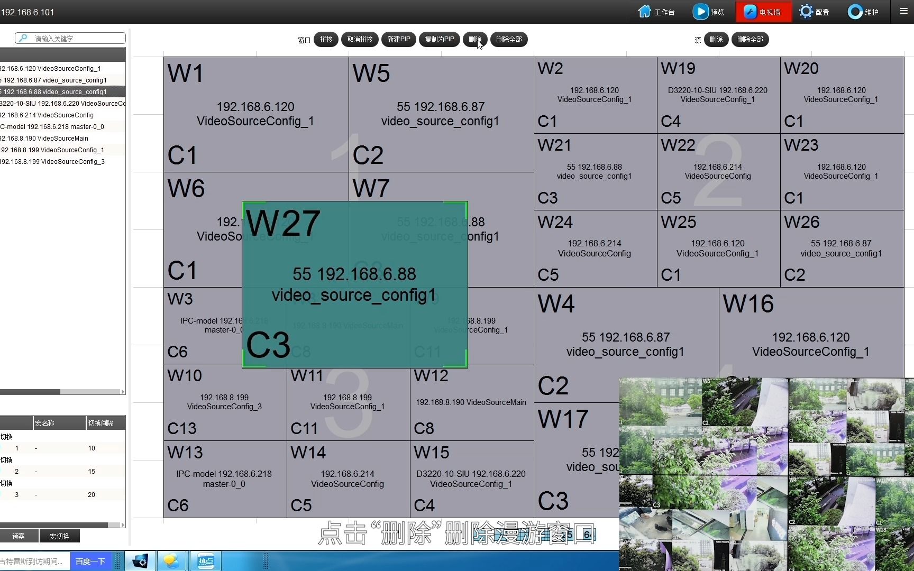
Task: Click the source list horizontal scrollbar right arrow
Action: point(123,392)
